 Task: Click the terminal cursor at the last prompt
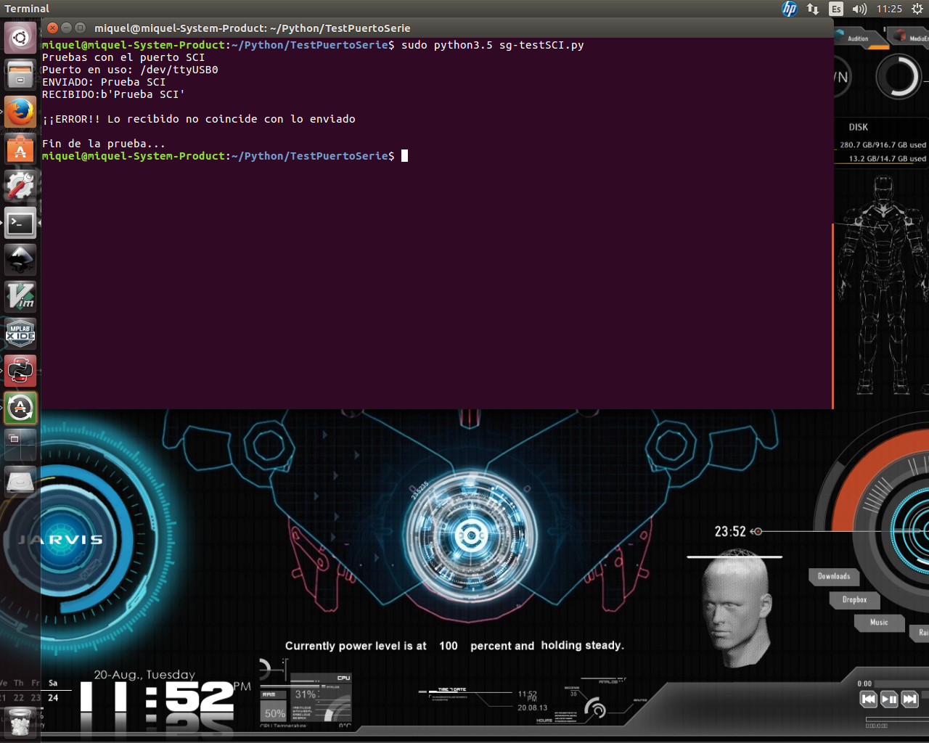pos(404,156)
